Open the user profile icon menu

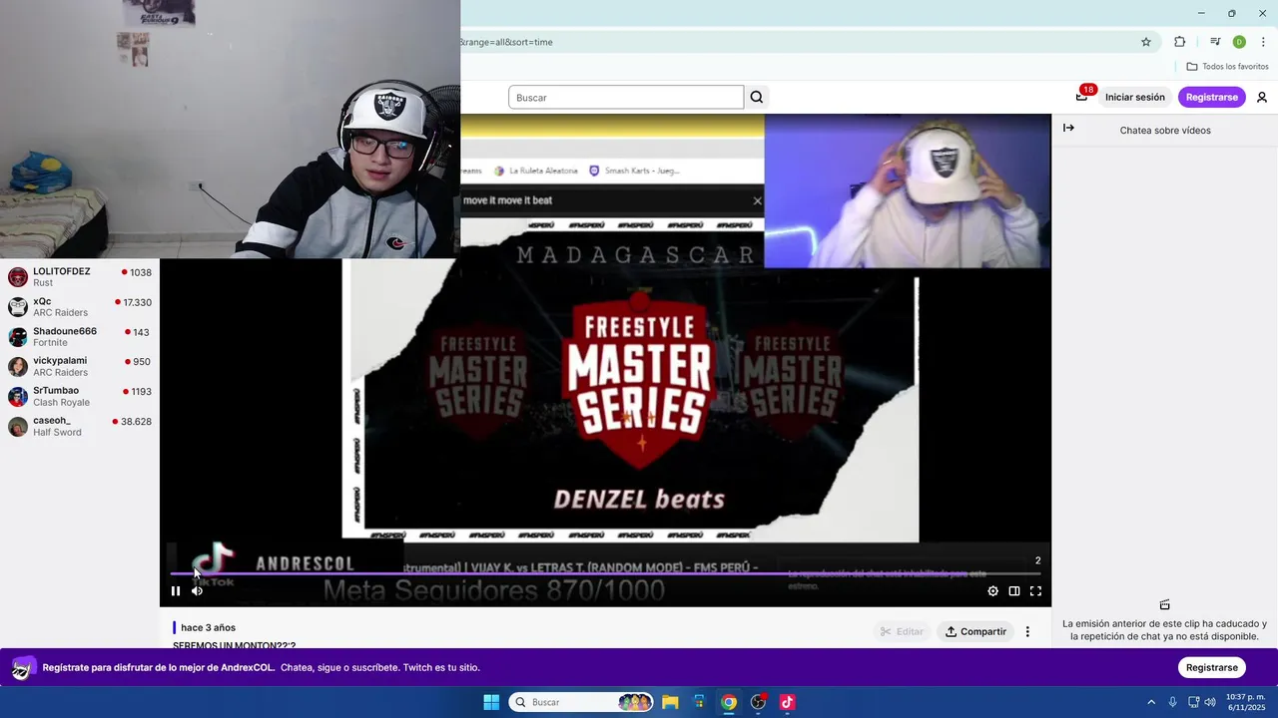point(1262,97)
